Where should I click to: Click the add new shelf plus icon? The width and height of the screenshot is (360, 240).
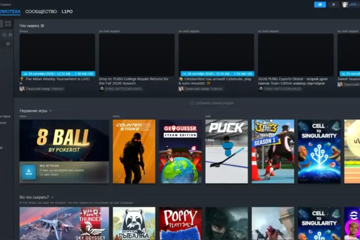[x=192, y=103]
